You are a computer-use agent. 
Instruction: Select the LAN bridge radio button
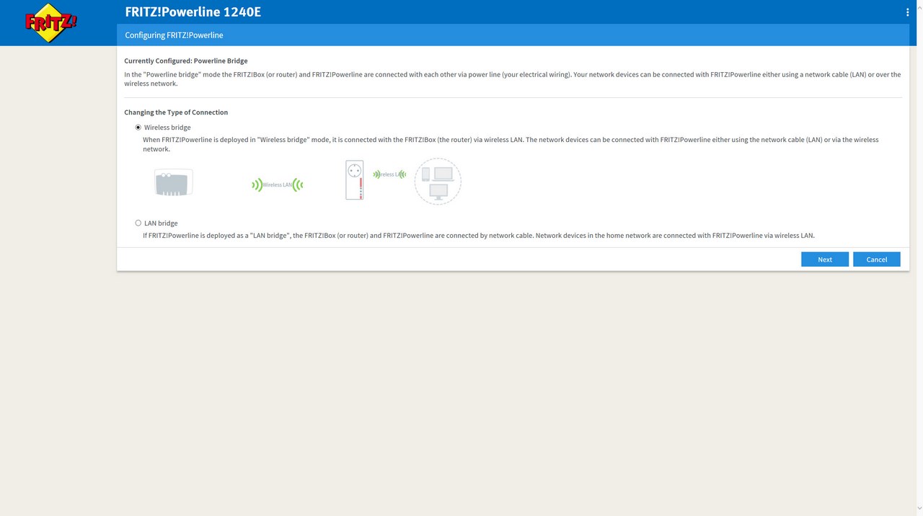[138, 223]
